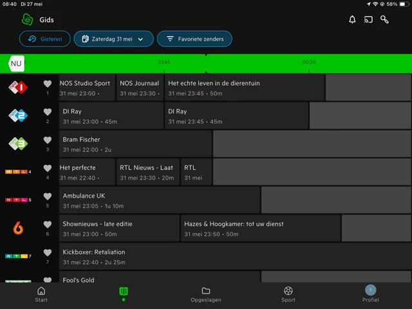412x309 pixels.
Task: Open the Profiel tab
Action: pos(371,295)
